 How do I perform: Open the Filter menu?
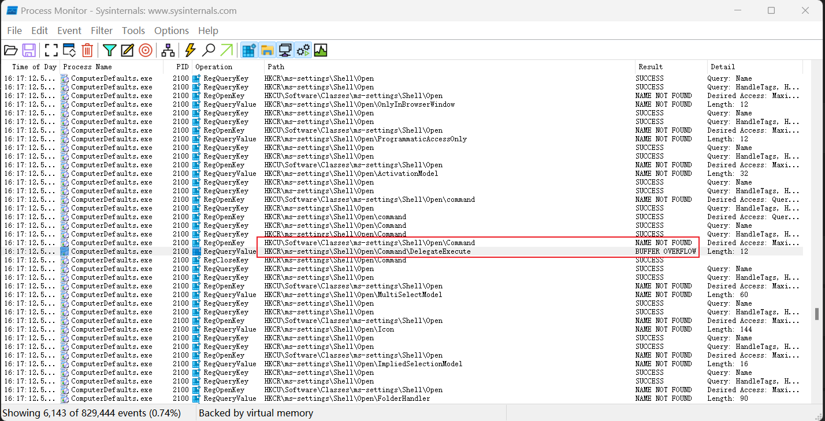[x=102, y=31]
